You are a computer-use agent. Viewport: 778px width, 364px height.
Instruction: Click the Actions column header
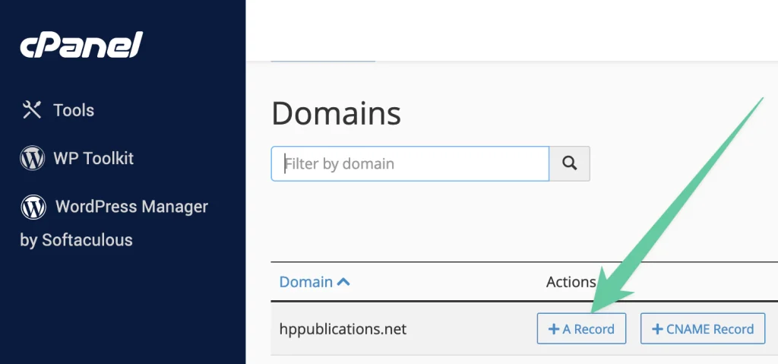point(571,282)
